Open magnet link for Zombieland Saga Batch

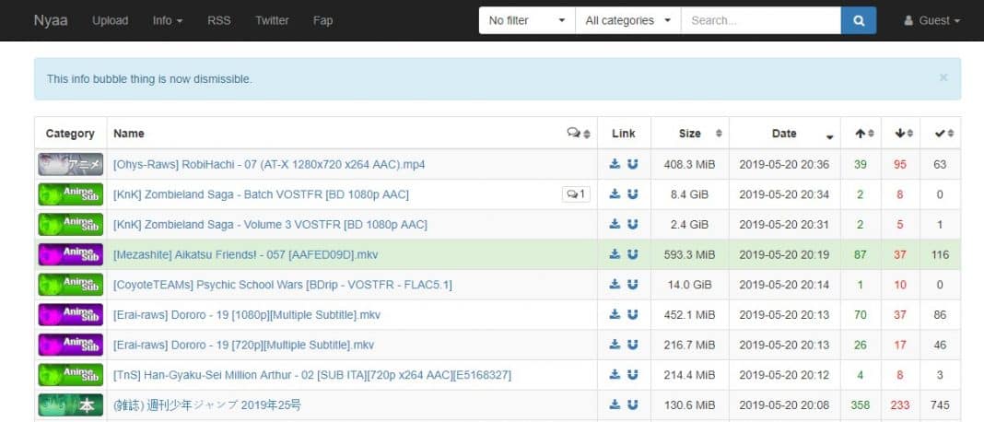click(x=633, y=194)
